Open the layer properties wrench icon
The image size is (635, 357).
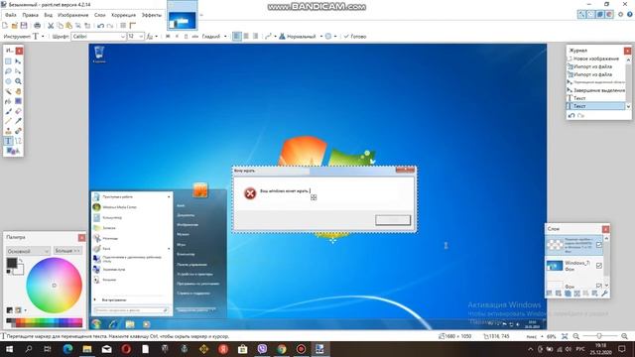(x=604, y=294)
